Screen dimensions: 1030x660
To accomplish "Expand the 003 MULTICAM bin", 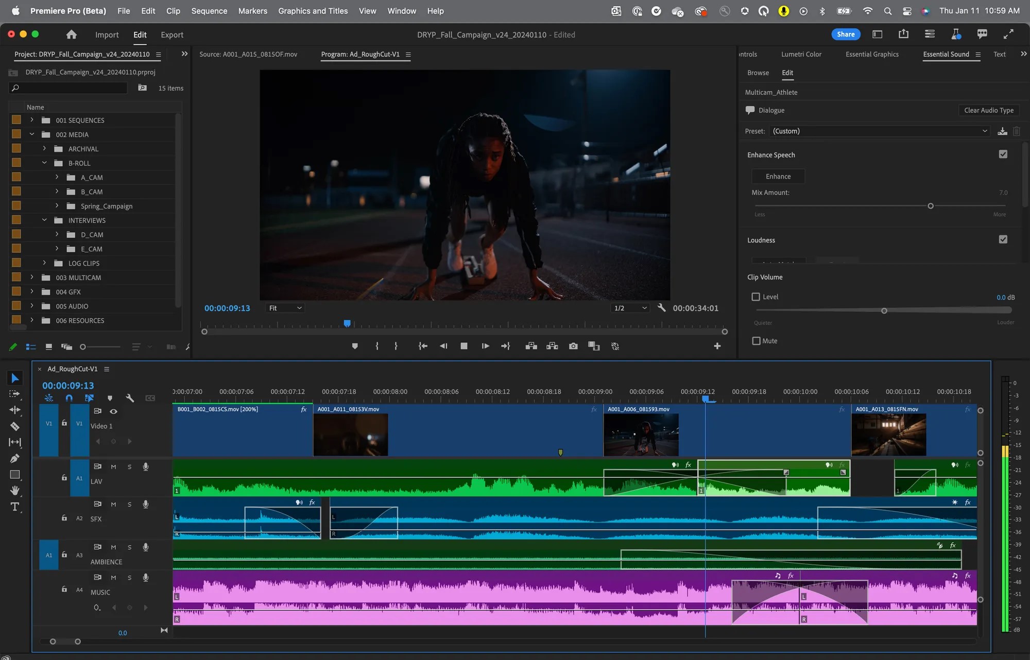I will point(32,277).
